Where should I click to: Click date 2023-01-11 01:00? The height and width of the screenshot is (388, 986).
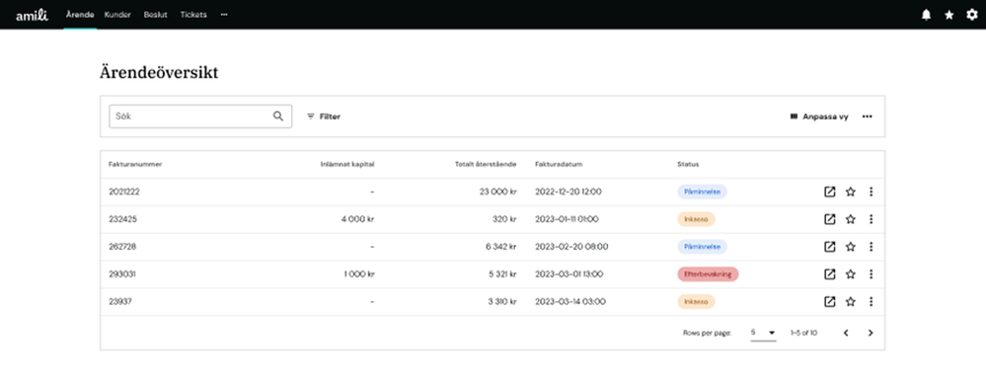point(567,219)
